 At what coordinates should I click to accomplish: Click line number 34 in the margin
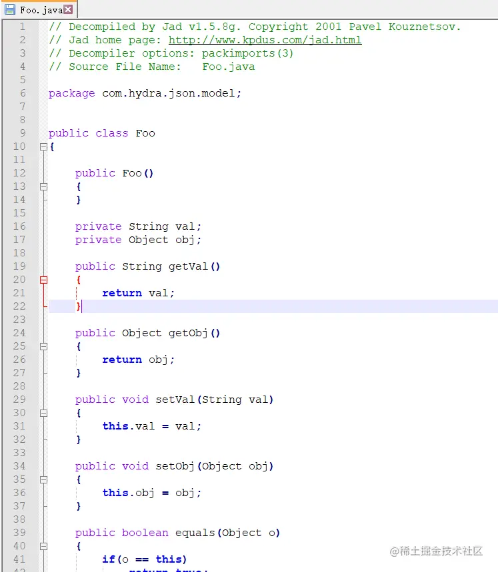(19, 466)
